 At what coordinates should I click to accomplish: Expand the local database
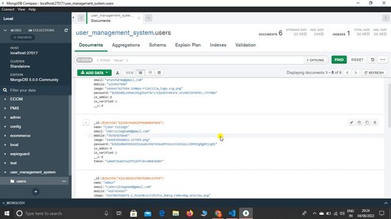(x=5, y=145)
